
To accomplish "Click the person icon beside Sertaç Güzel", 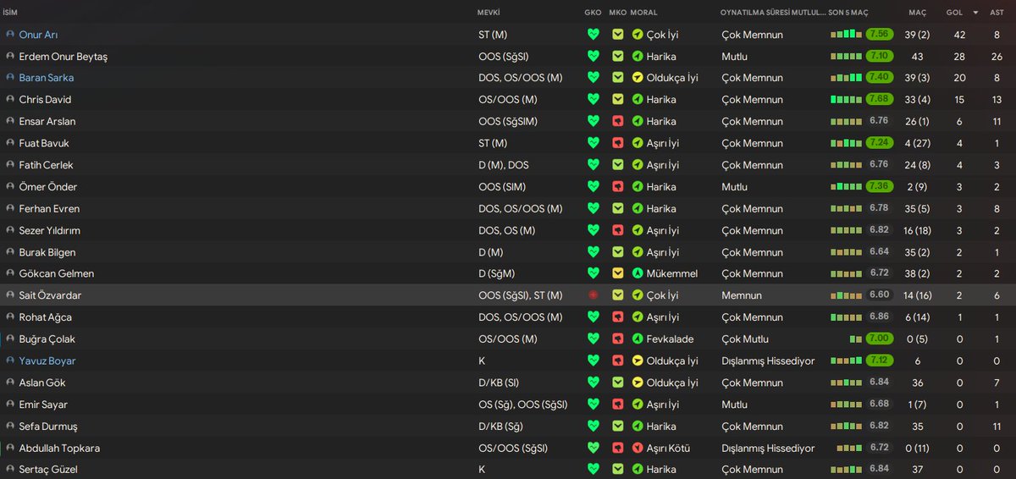I will (x=10, y=470).
